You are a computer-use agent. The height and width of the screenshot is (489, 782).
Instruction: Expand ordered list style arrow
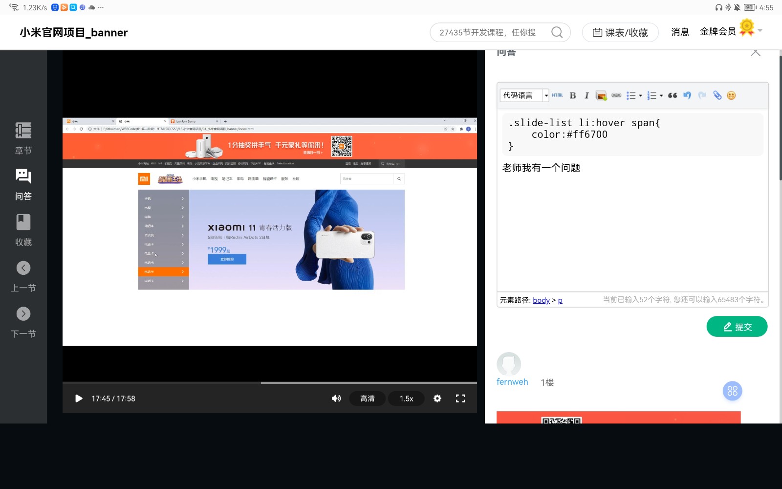coord(661,95)
